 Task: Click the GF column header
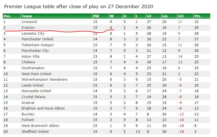click(x=150, y=16)
